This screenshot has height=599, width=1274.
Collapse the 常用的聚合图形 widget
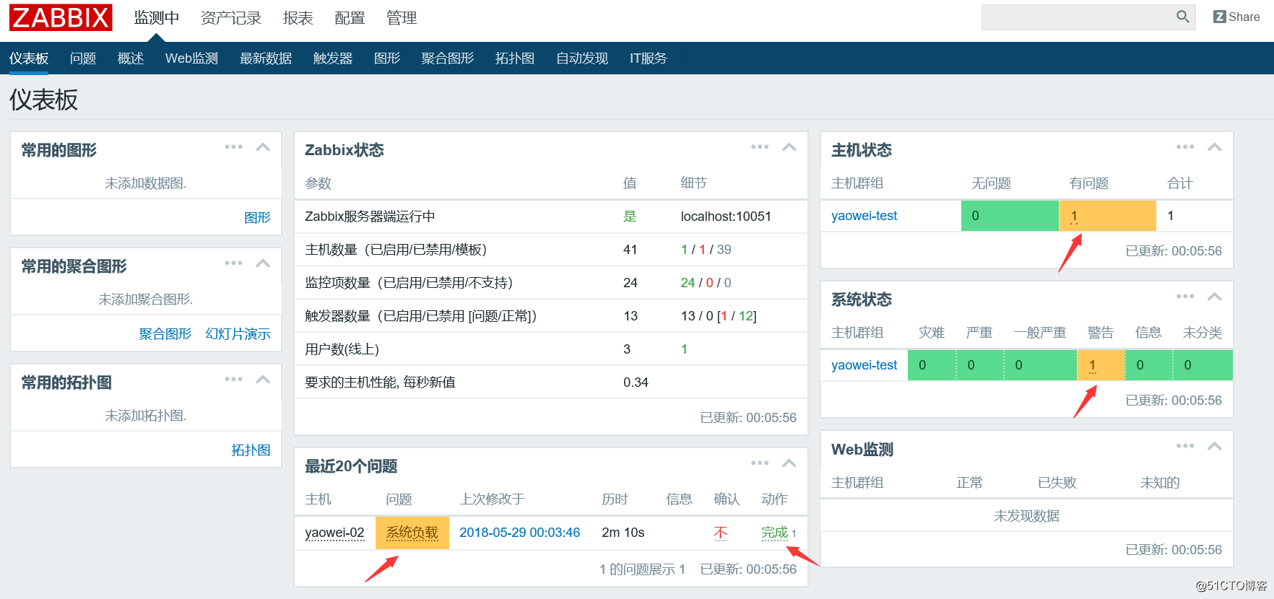[263, 263]
